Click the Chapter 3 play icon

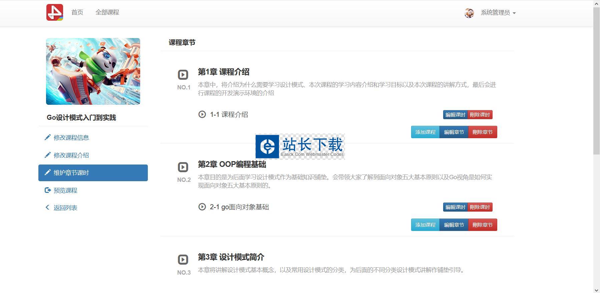pyautogui.click(x=183, y=260)
